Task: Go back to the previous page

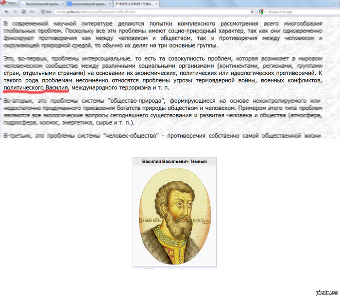Action: pos(6,12)
